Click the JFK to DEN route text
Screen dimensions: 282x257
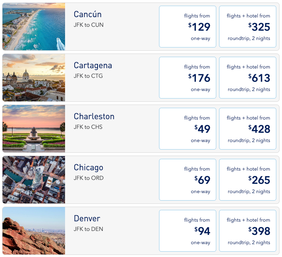click(88, 229)
